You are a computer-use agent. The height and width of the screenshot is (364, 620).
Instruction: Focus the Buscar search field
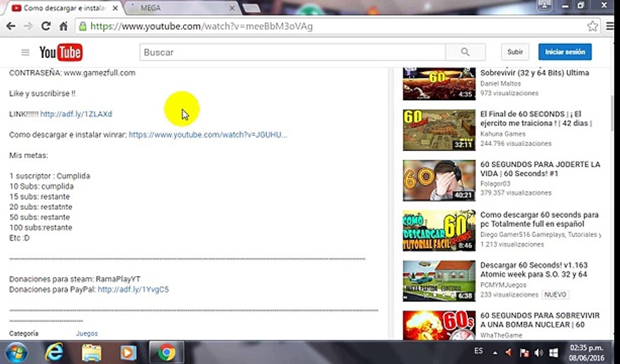(292, 52)
